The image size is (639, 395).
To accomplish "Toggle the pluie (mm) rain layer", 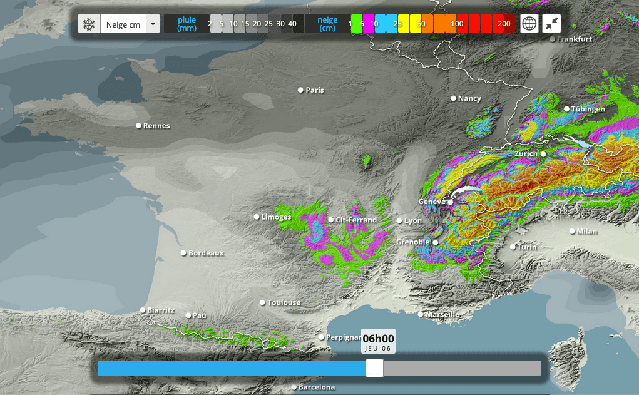I will (186, 23).
